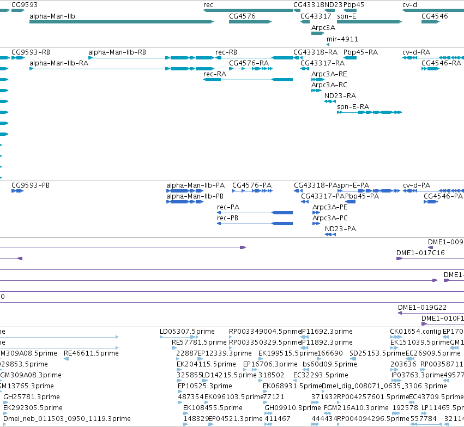The width and height of the screenshot is (464, 427).
Task: Click transcript CG43317-RA
Action: pos(323,63)
